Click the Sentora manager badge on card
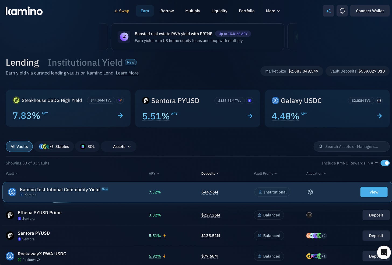 pos(250,101)
